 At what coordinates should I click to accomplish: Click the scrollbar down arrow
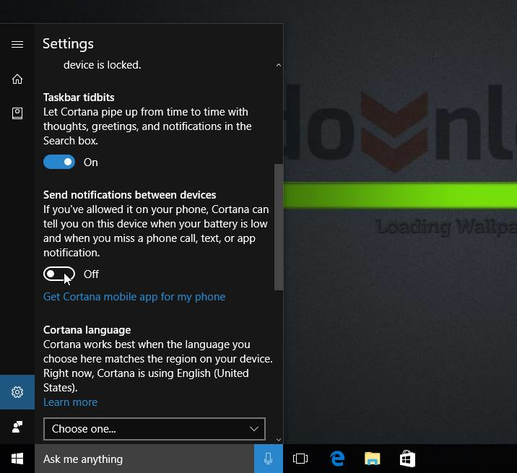pyautogui.click(x=279, y=439)
